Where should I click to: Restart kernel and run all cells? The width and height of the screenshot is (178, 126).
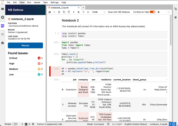click(88, 12)
